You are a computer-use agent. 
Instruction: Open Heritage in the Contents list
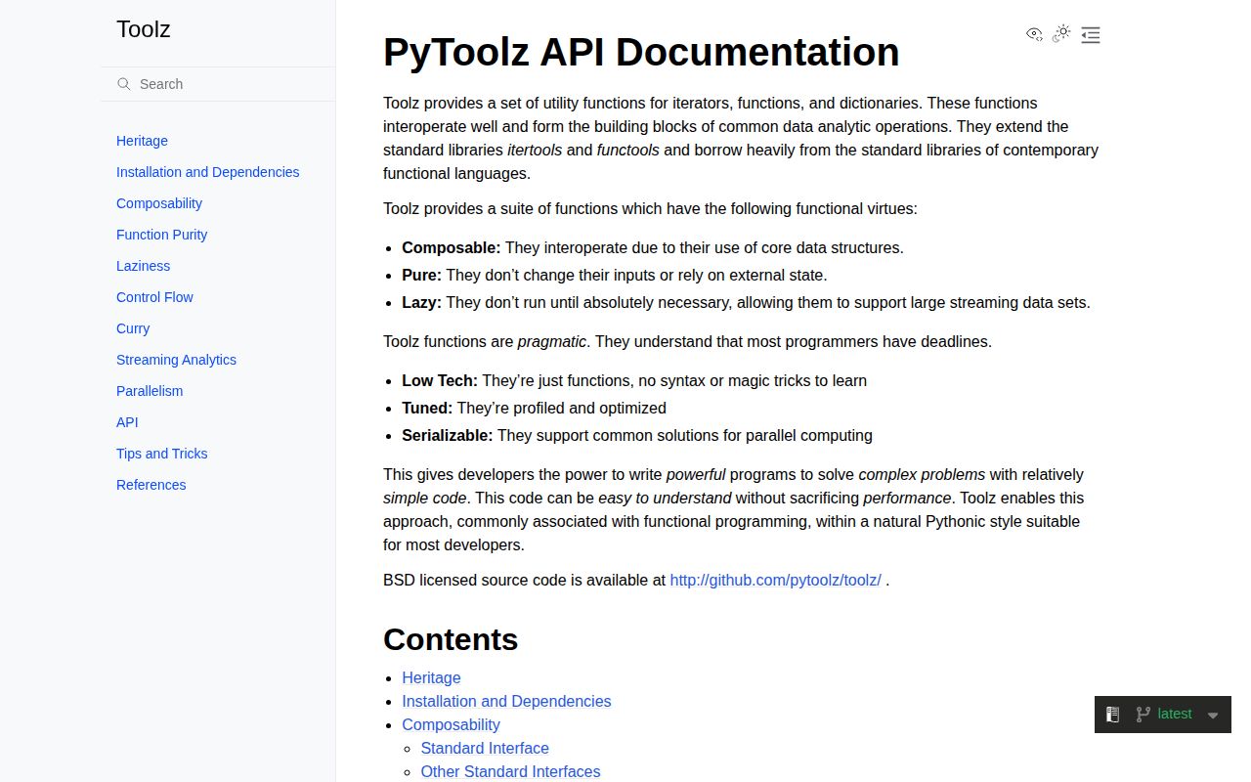[x=431, y=677]
